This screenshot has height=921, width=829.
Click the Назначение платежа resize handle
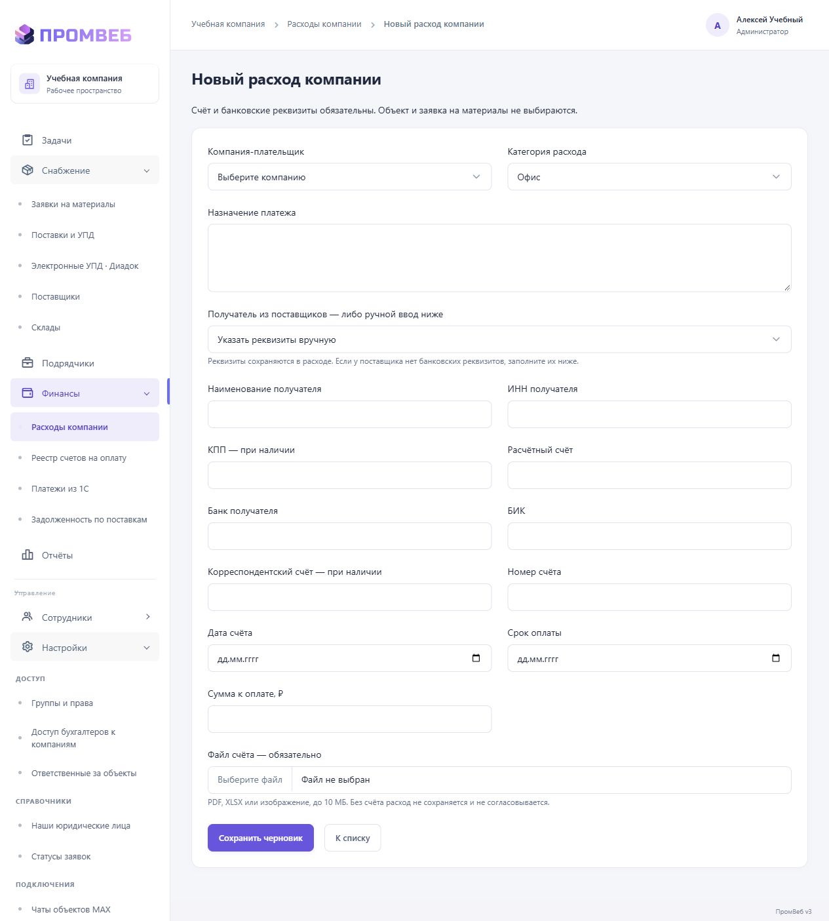coord(787,287)
